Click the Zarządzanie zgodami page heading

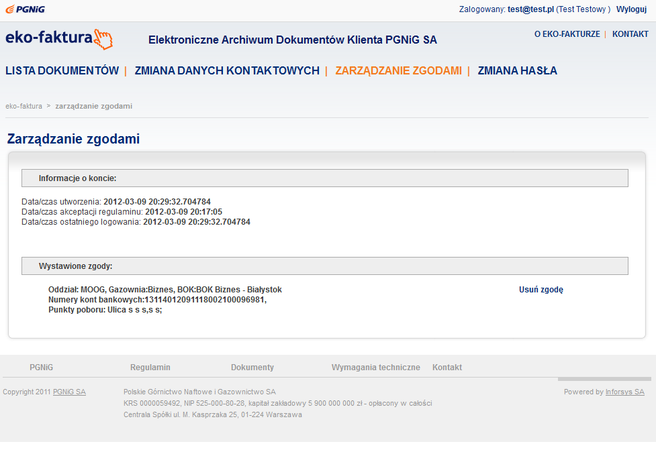pyautogui.click(x=73, y=139)
